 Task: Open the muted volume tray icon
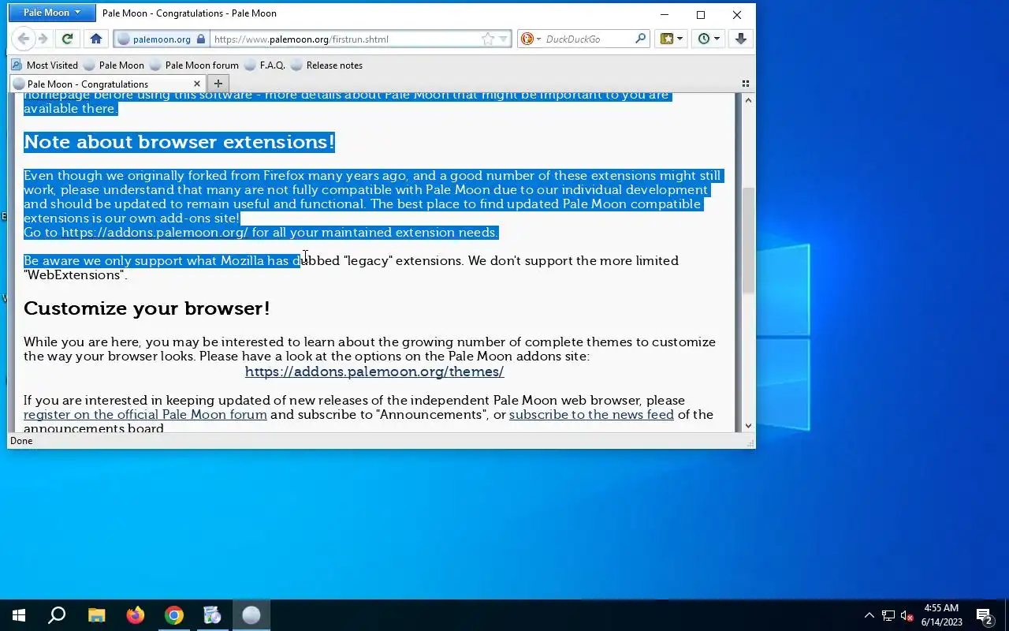(x=907, y=615)
